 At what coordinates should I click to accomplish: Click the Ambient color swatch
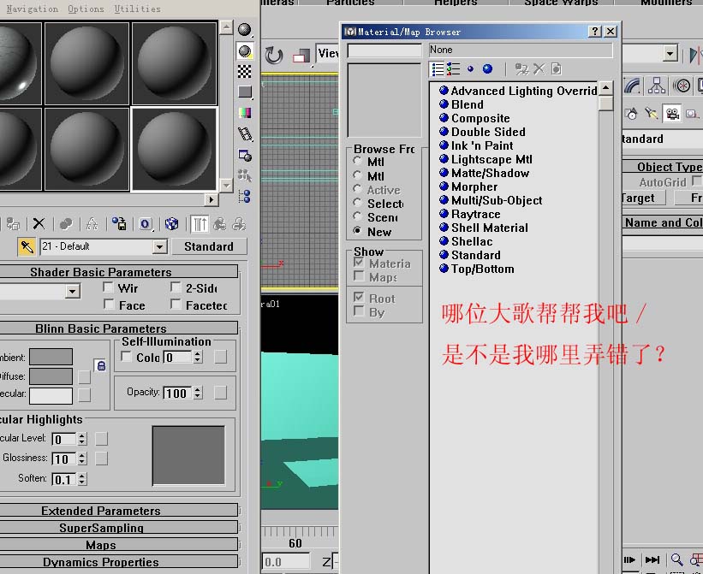coord(51,357)
